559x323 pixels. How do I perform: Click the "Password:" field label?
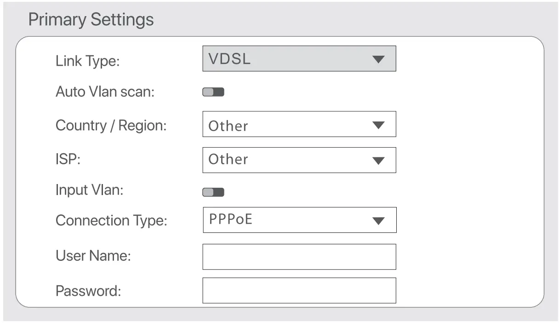coord(88,291)
